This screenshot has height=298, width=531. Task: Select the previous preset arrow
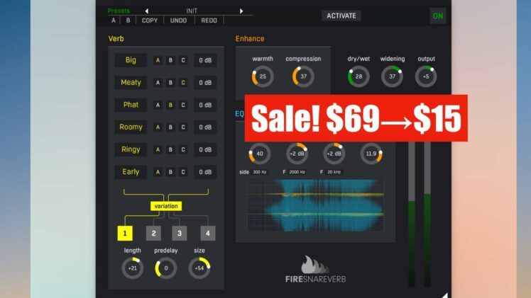click(147, 11)
